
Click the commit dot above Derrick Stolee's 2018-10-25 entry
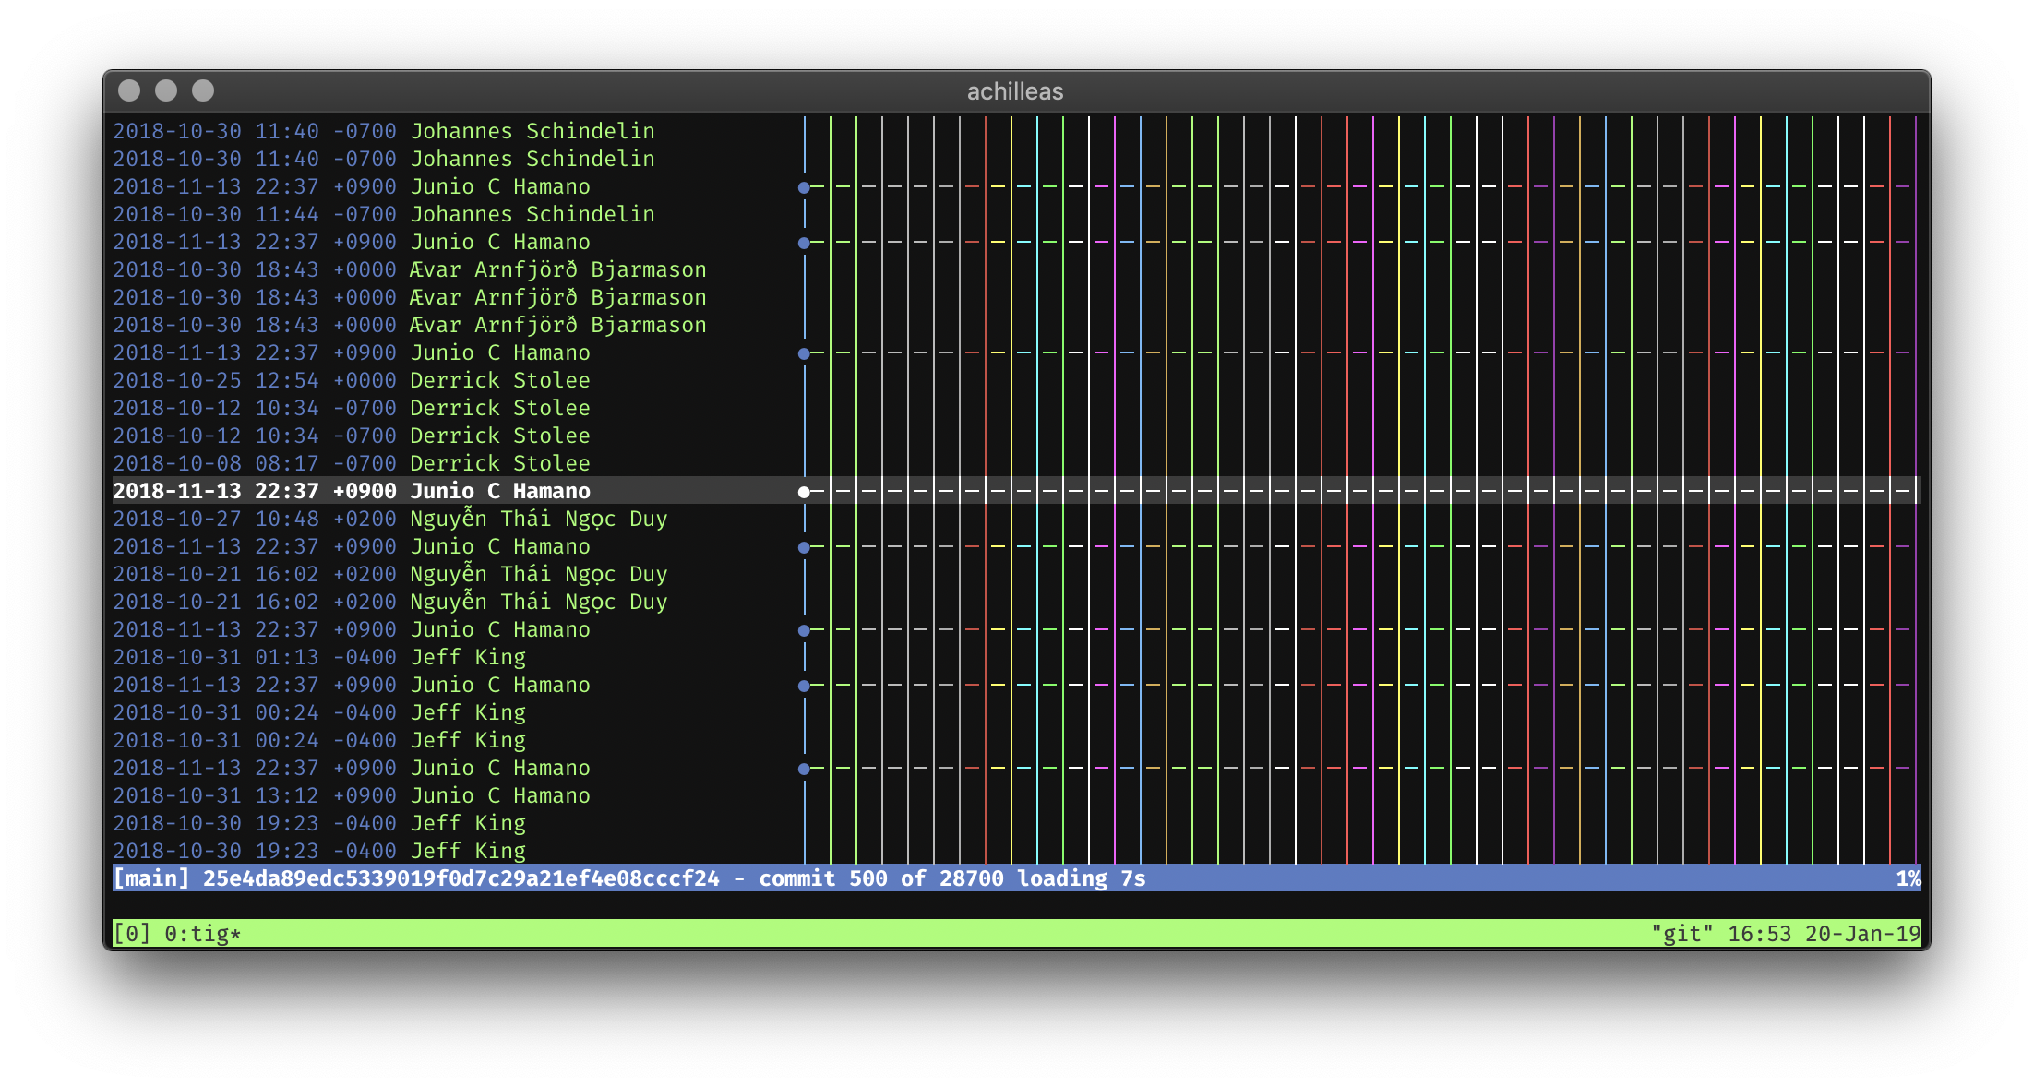pyautogui.click(x=804, y=352)
